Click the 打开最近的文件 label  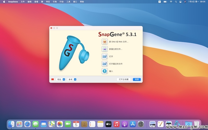click(116, 64)
